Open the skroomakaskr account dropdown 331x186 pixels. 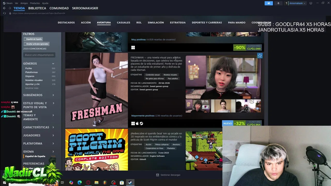297,3
